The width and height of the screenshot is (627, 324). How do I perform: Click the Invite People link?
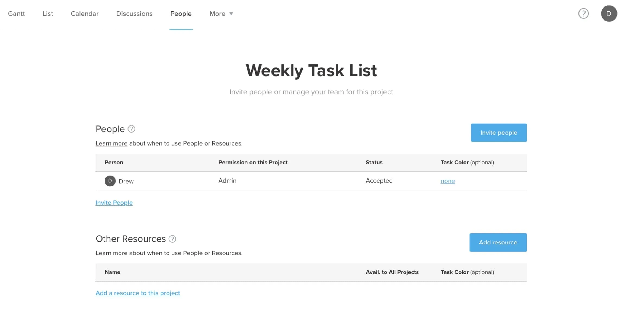click(x=114, y=203)
